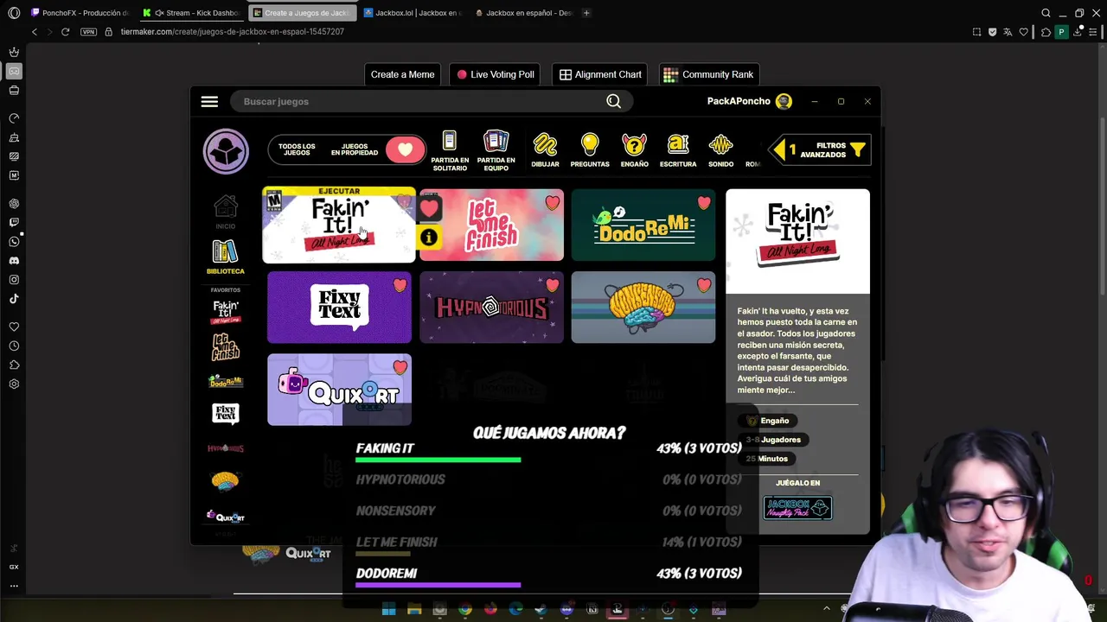Open TikTok in the Opera GX sidebar
Screen dimensions: 1107x622
point(14,299)
